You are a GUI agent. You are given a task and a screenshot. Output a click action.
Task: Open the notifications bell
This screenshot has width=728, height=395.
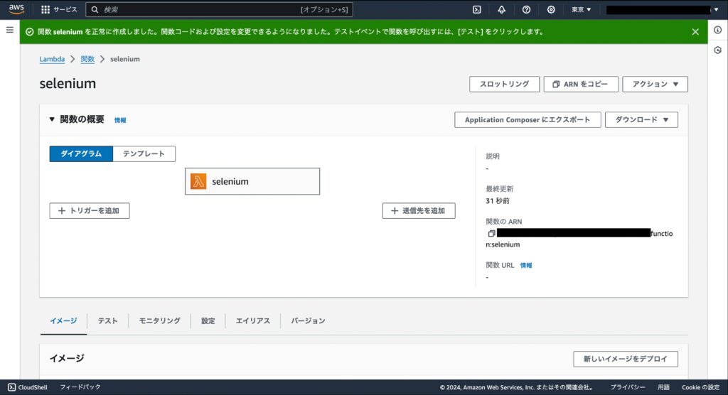click(x=501, y=9)
